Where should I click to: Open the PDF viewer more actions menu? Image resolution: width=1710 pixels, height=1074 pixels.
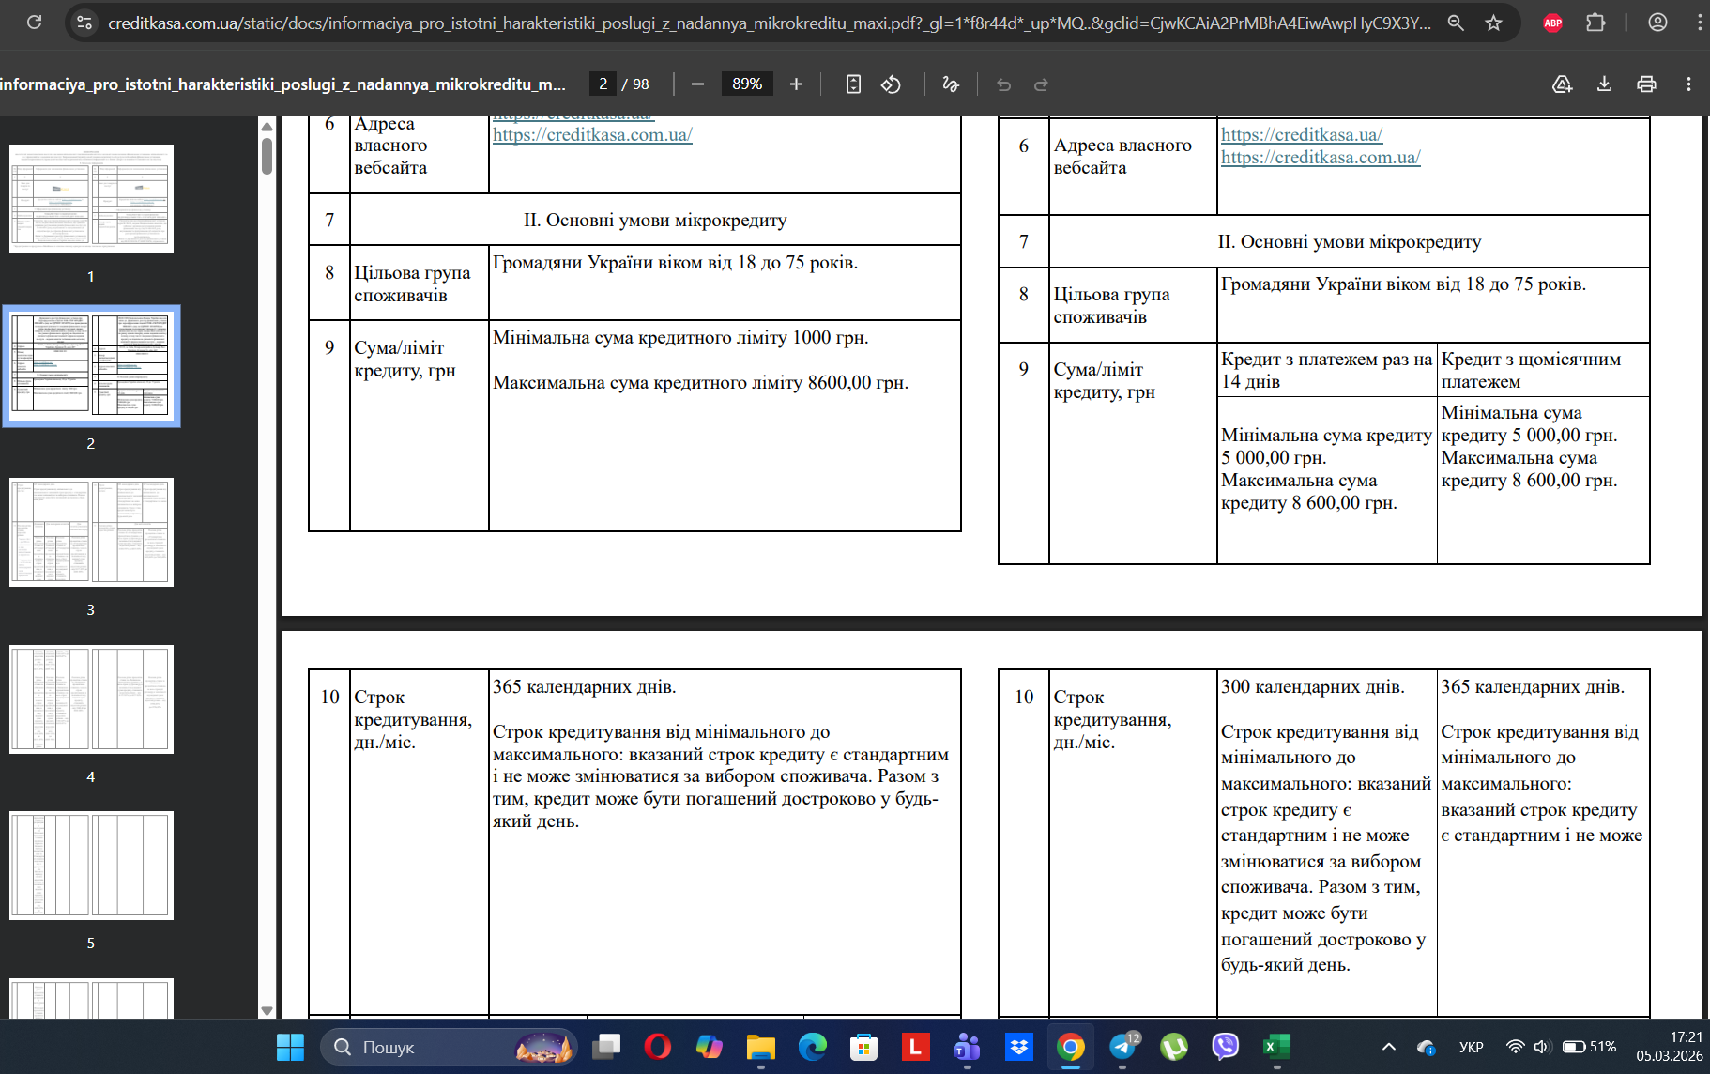point(1688,84)
